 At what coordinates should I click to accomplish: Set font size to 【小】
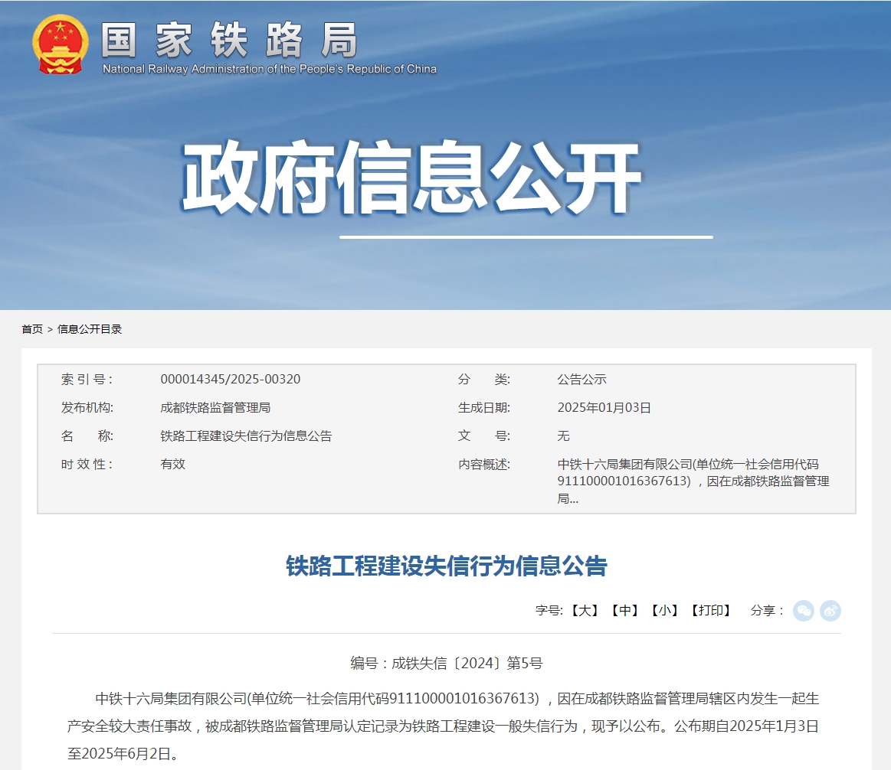(x=664, y=611)
